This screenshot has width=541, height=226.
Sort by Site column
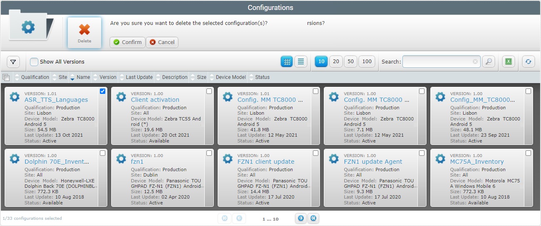click(62, 77)
